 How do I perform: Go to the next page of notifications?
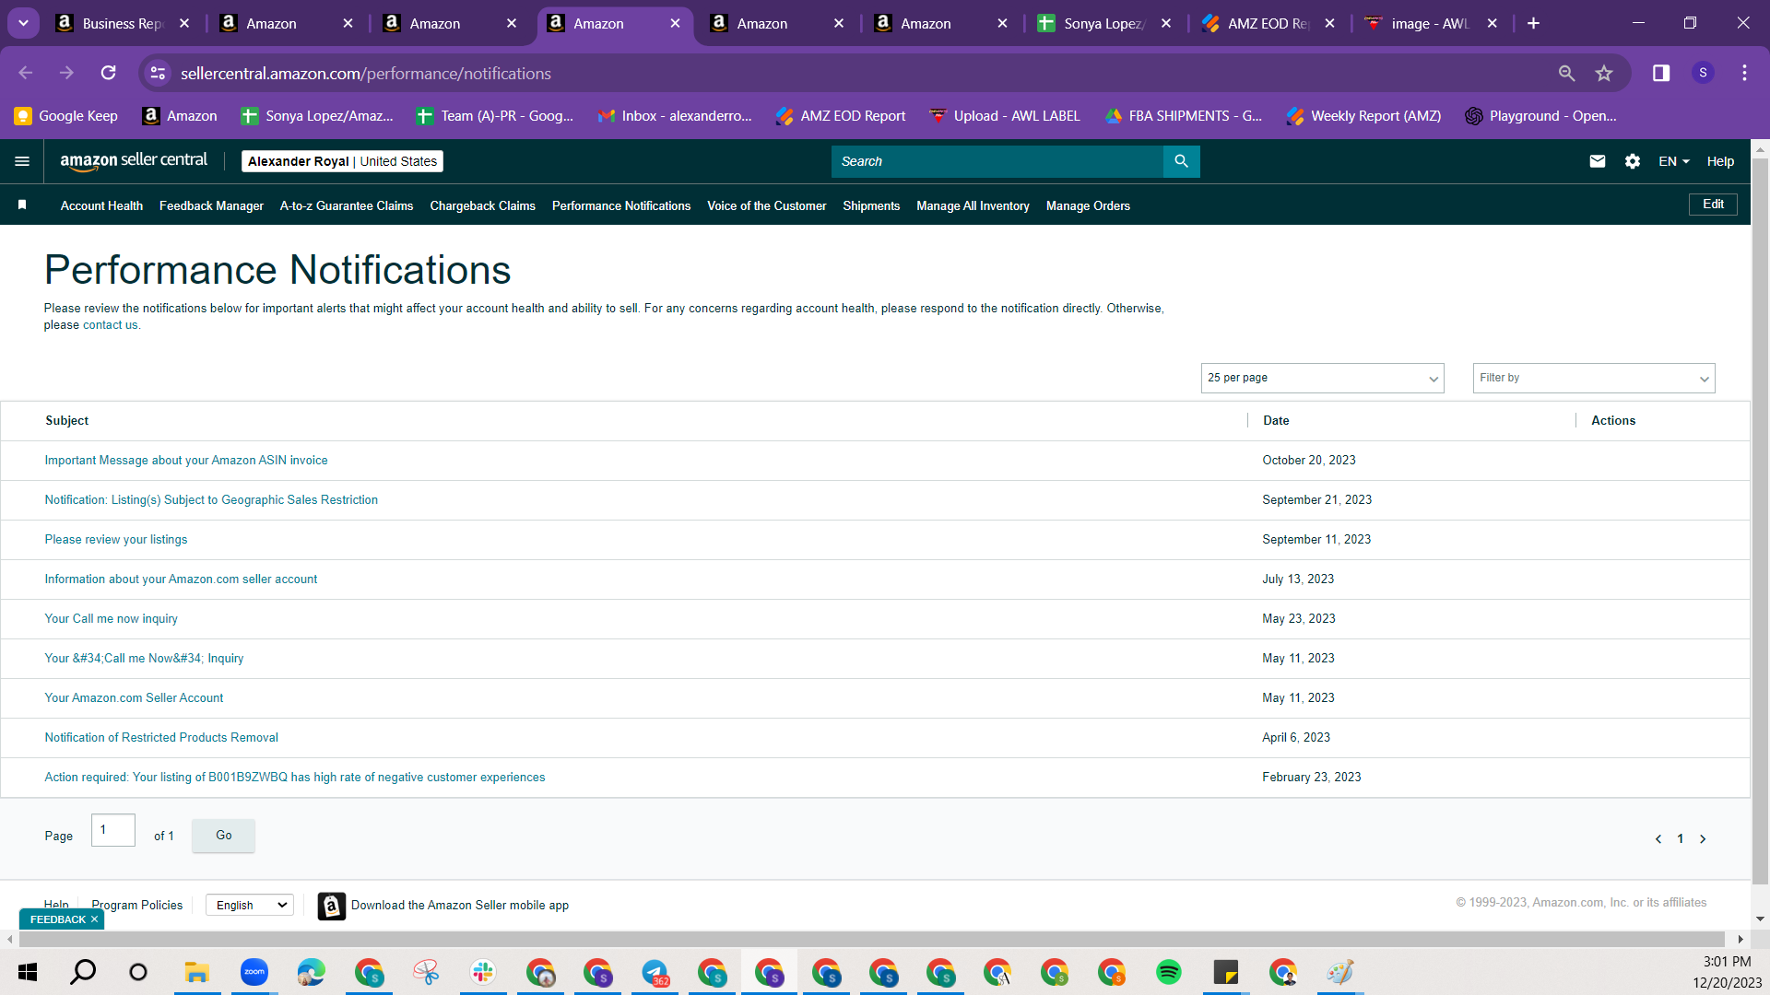(x=1703, y=838)
